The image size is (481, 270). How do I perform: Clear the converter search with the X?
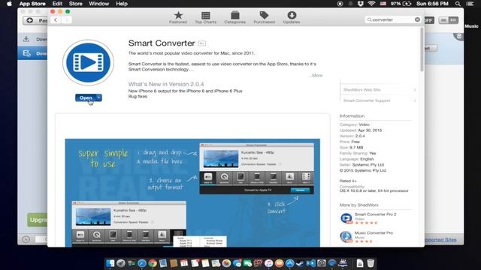(417, 19)
